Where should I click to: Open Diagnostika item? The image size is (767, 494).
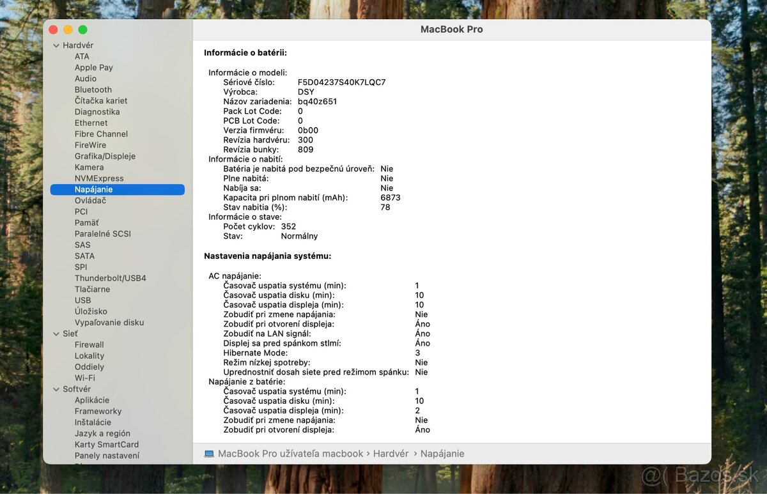tap(97, 112)
